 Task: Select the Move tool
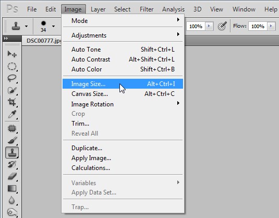click(x=12, y=54)
